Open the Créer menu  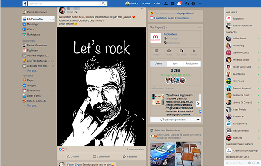pyautogui.click(x=157, y=3)
